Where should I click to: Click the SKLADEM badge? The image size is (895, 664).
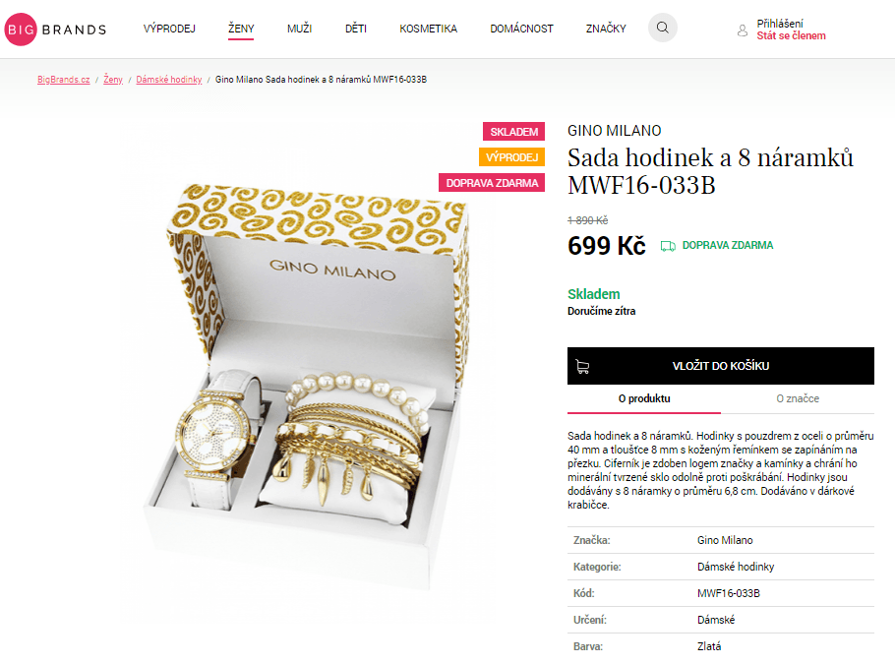513,131
